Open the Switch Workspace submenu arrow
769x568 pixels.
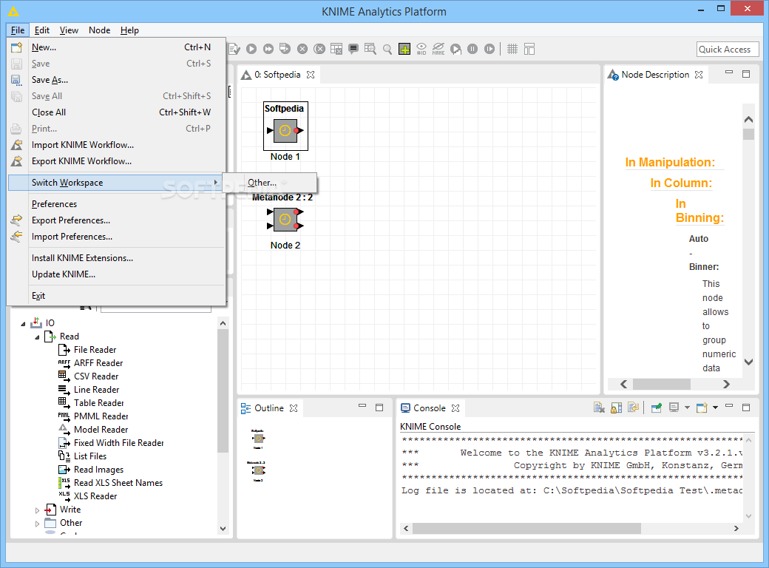tap(215, 183)
